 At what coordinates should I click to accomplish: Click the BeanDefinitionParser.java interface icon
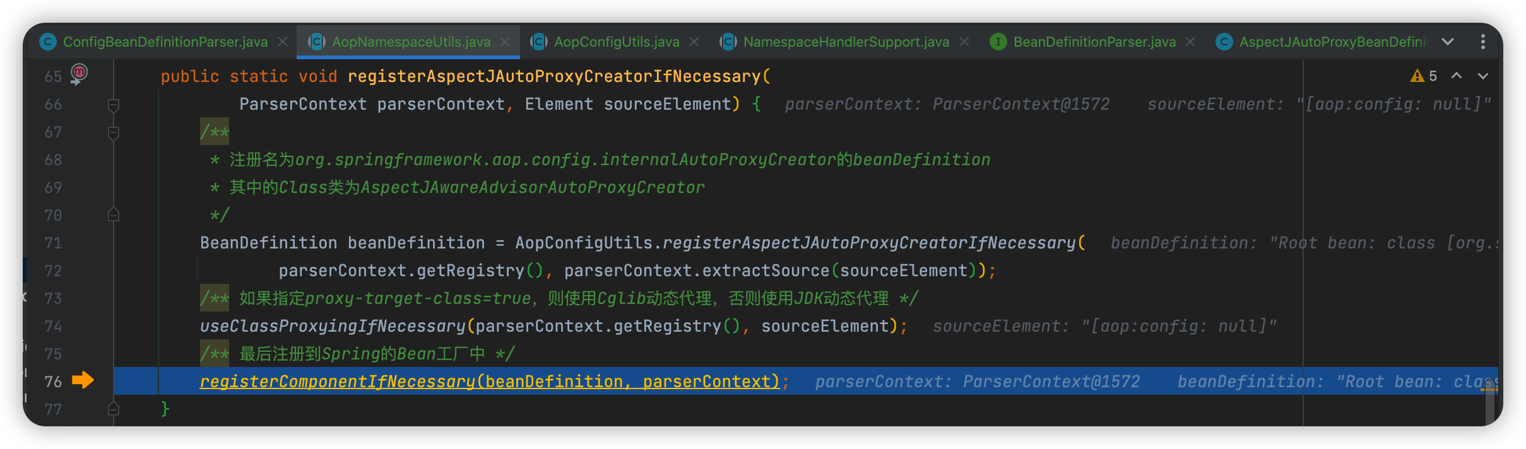pyautogui.click(x=998, y=42)
